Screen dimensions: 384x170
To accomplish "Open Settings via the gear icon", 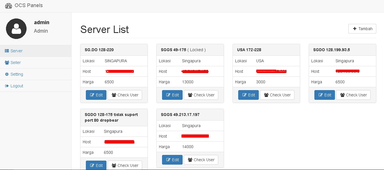I will click(x=6, y=74).
